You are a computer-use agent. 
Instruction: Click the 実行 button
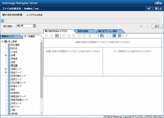click(x=157, y=26)
